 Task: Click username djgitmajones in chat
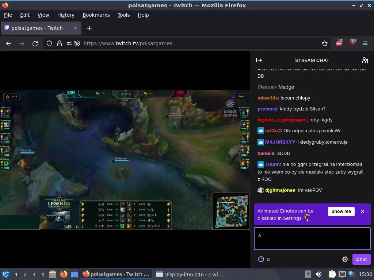[280, 190]
